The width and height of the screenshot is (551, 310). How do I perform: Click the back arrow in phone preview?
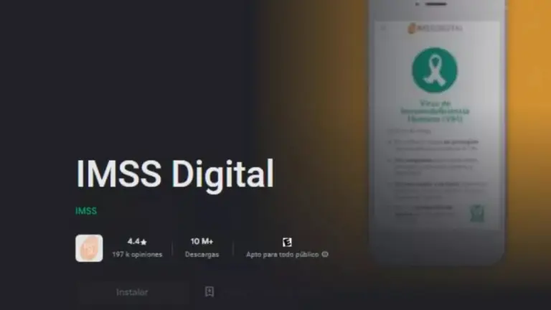(383, 28)
